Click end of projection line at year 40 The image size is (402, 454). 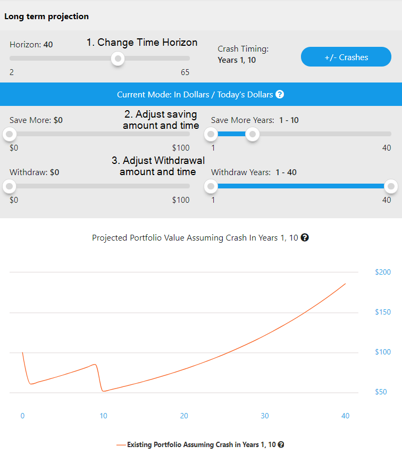(345, 284)
